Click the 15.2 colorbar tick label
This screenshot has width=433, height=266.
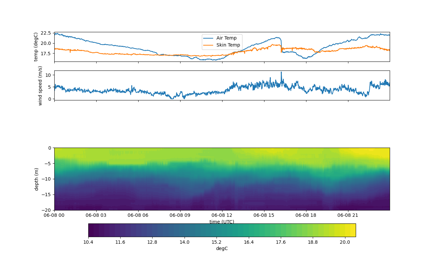pyautogui.click(x=217, y=242)
